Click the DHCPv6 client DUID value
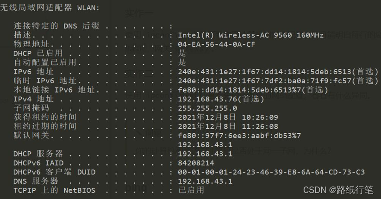This screenshot has width=381, height=199. pos(271,172)
